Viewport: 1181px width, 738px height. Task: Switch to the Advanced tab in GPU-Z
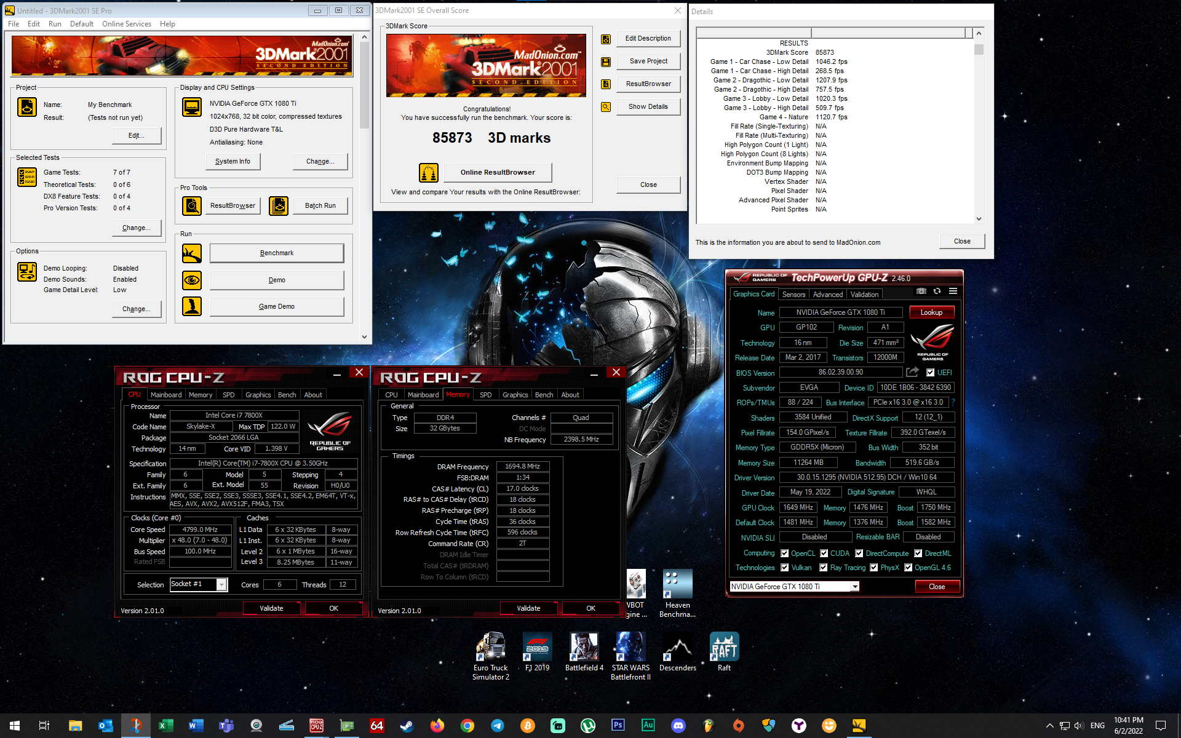(x=828, y=295)
